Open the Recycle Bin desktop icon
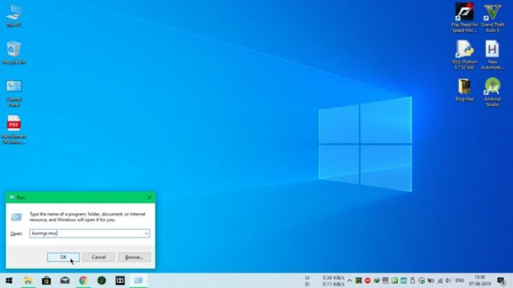 coord(14,53)
